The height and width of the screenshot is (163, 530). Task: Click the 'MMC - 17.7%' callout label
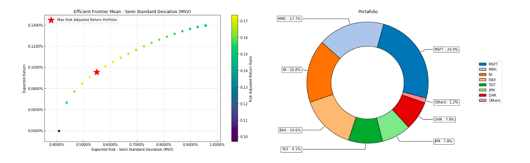coord(289,19)
